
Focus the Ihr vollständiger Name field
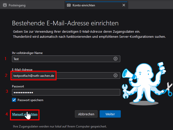click(66, 59)
